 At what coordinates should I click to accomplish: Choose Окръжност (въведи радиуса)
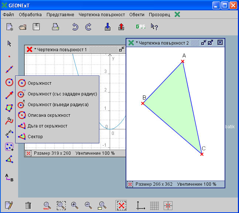tap(57, 105)
